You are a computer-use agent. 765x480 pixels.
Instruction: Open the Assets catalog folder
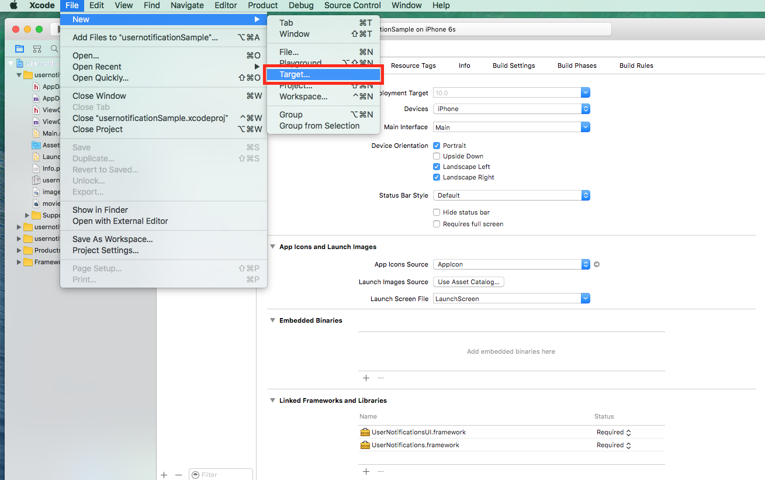tap(36, 145)
